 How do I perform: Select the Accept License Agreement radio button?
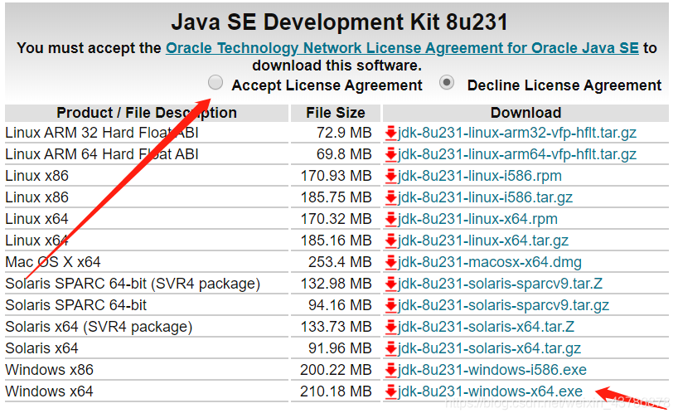click(x=216, y=82)
